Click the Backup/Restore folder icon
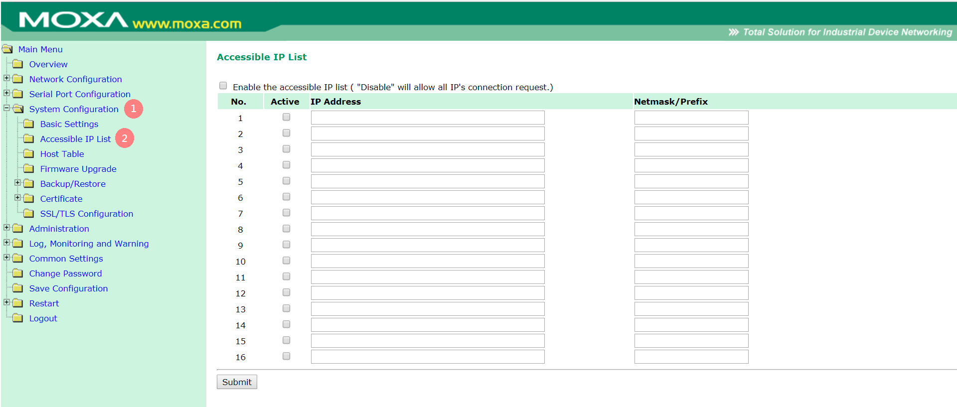This screenshot has height=407, width=957. point(29,183)
